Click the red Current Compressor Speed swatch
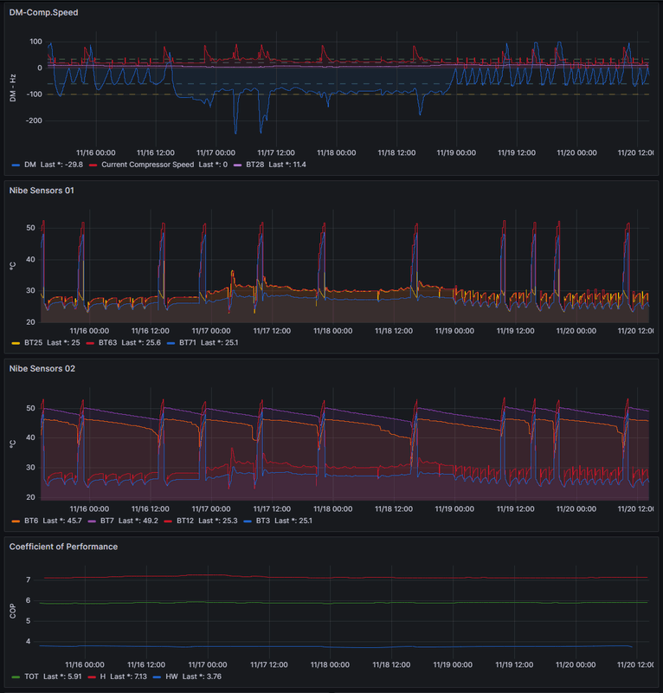Screen dimensions: 663x693 pyautogui.click(x=93, y=165)
